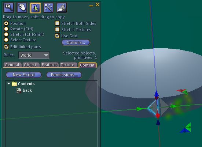Click the Options... grid button

pos(76,42)
